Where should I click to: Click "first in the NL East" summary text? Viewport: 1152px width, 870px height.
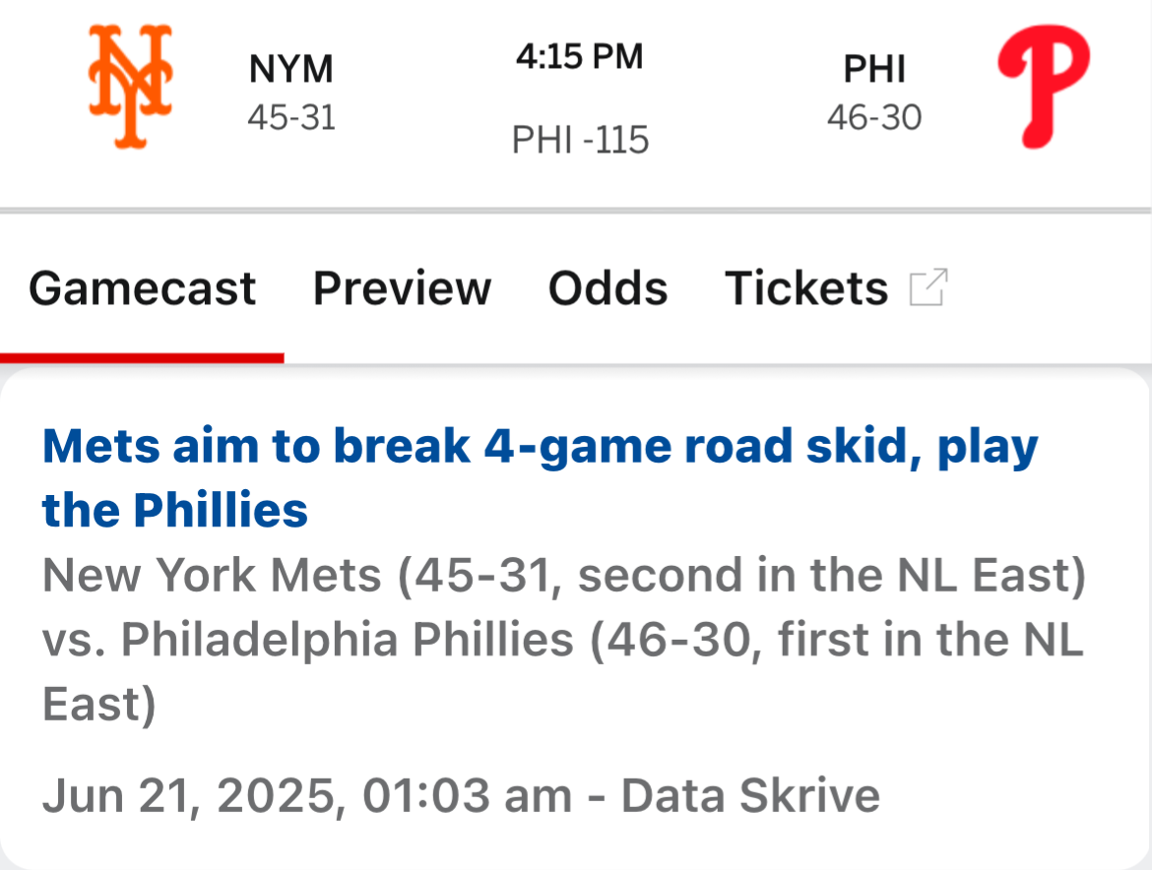pyautogui.click(x=929, y=640)
